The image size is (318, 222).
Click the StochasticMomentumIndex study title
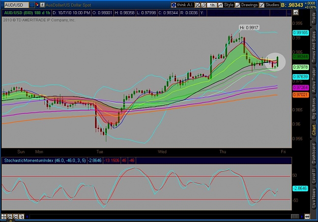pyautogui.click(x=45, y=161)
